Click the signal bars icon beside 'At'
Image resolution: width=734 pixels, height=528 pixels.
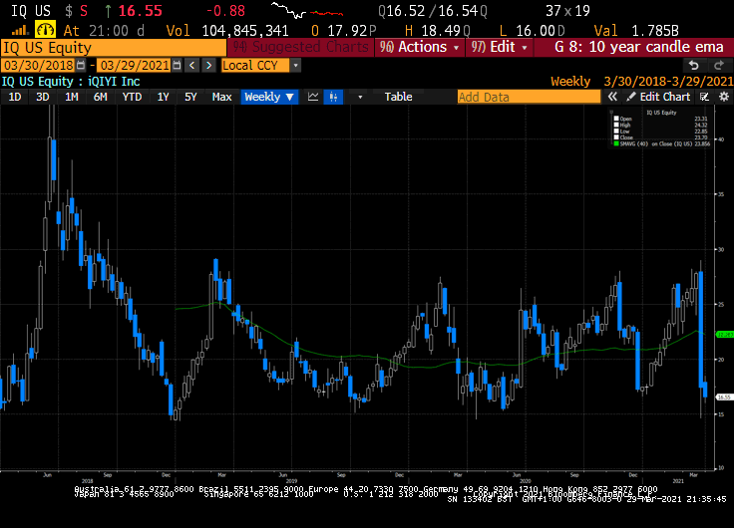pyautogui.click(x=20, y=31)
